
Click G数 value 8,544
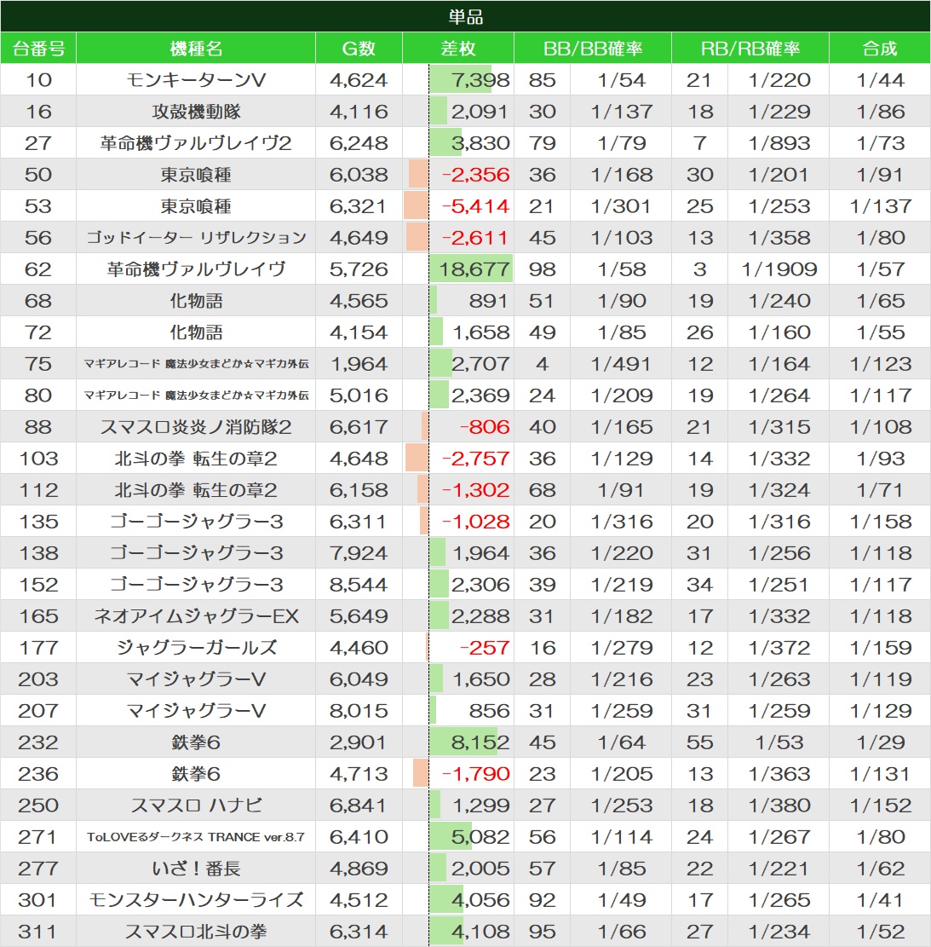pyautogui.click(x=359, y=585)
